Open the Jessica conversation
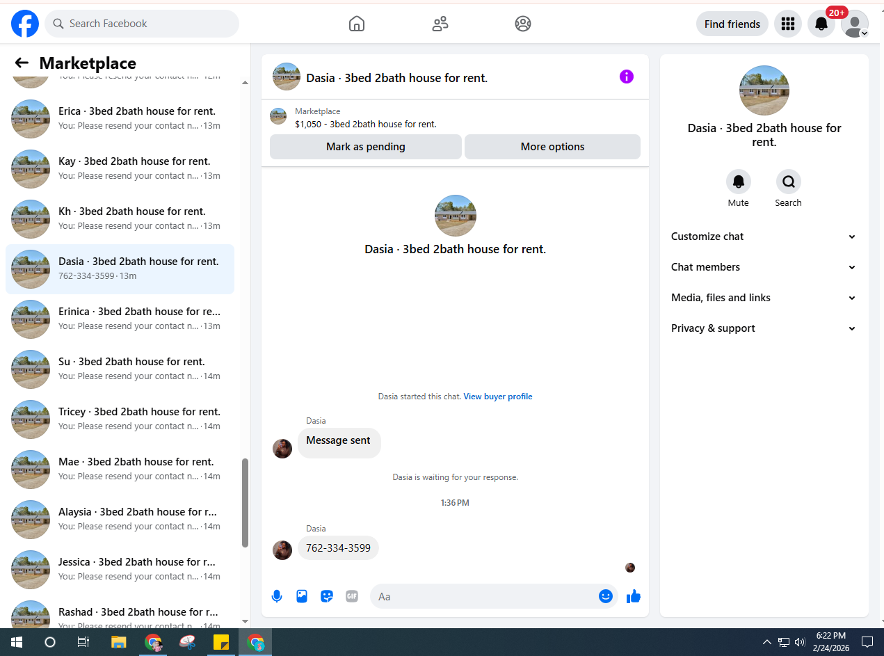 pyautogui.click(x=120, y=570)
